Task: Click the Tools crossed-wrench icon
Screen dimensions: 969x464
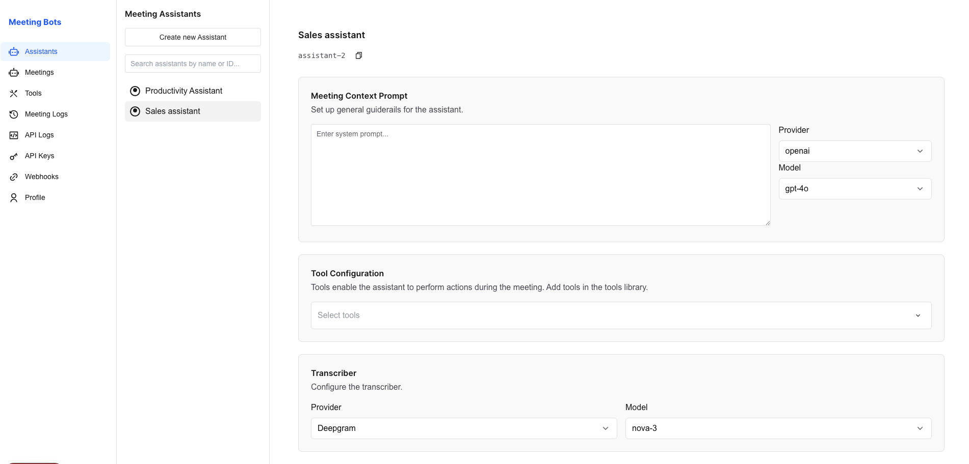Action: (14, 94)
